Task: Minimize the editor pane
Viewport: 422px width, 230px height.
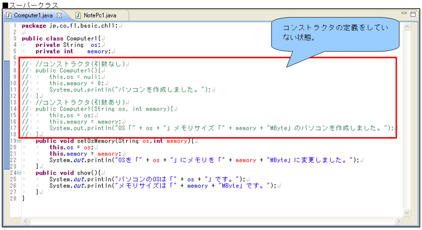Action: [404, 14]
